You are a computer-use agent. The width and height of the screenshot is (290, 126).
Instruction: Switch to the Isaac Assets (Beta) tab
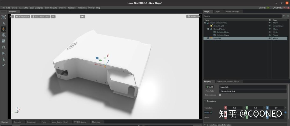tap(60, 122)
